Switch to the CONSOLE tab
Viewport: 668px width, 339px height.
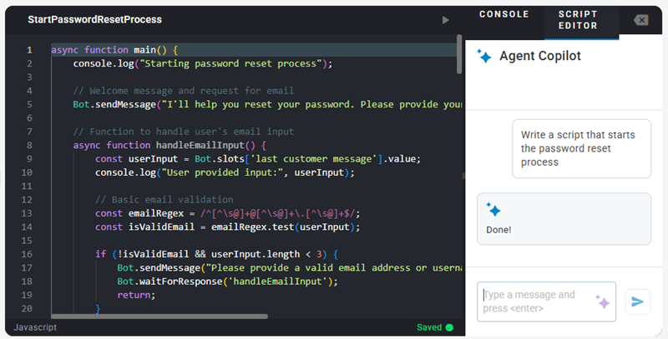point(504,14)
